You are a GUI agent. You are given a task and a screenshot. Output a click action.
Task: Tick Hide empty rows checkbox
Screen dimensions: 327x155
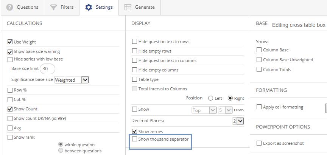coord(134,51)
